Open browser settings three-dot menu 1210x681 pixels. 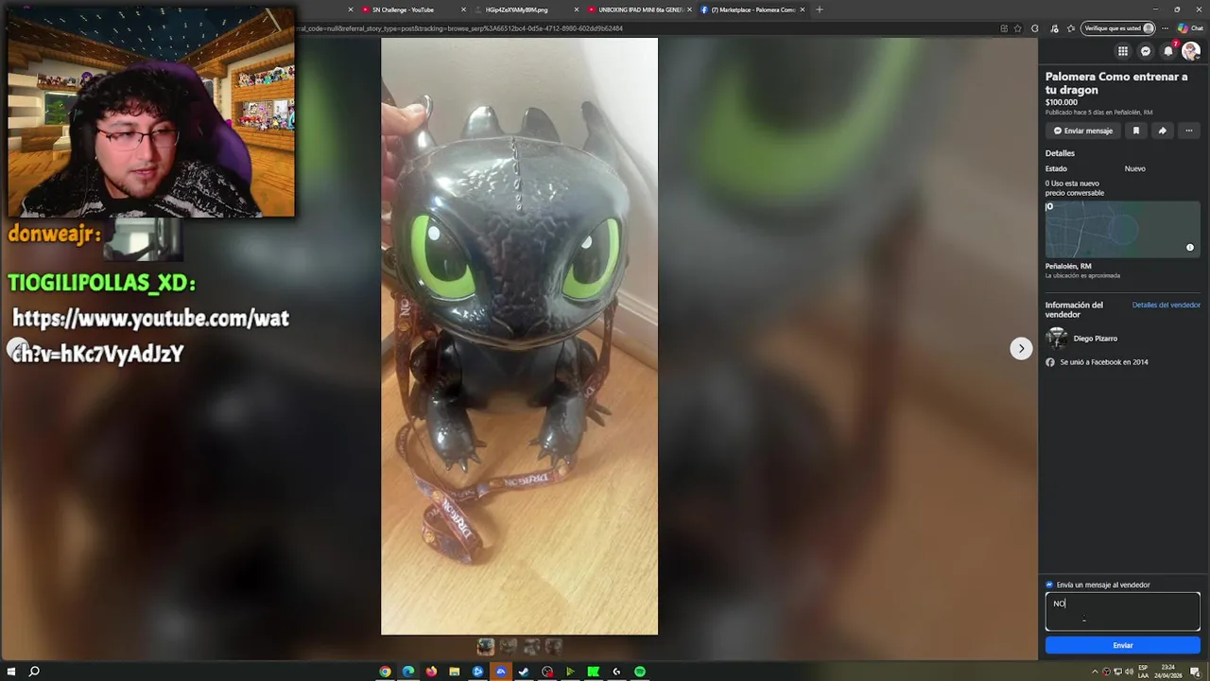(x=1165, y=28)
